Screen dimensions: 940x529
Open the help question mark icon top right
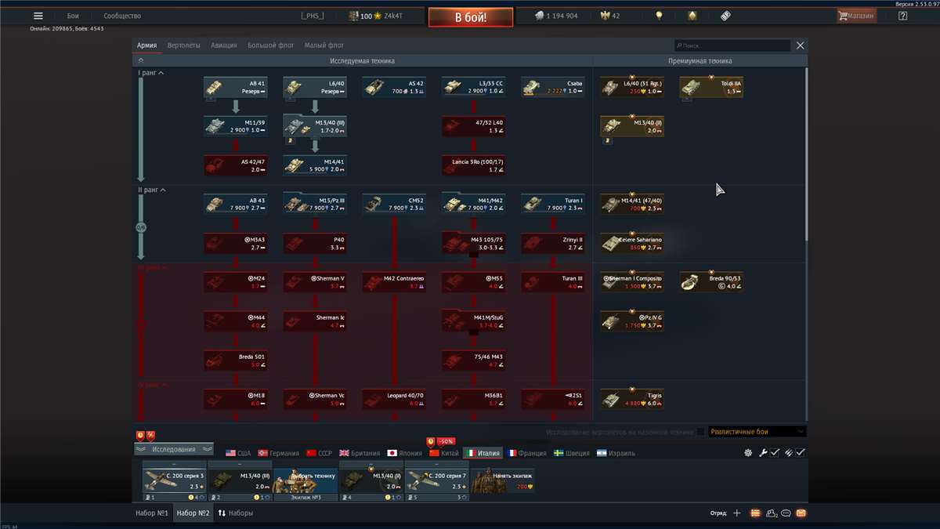tap(902, 15)
